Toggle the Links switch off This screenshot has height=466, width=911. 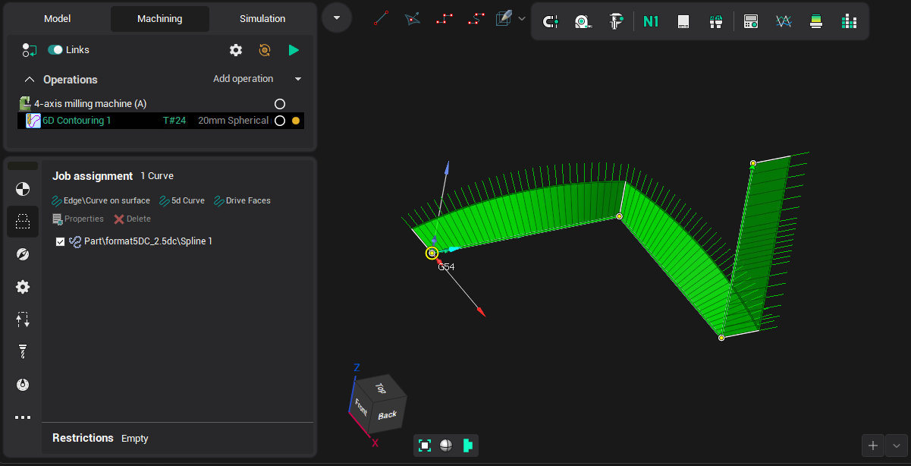pyautogui.click(x=55, y=50)
